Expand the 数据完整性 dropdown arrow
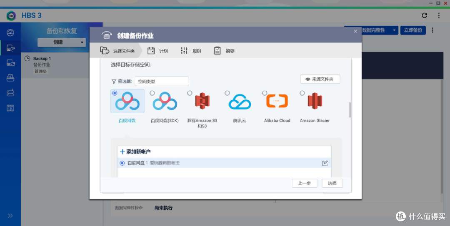Screen dimensions: 450x226 pyautogui.click(x=394, y=30)
